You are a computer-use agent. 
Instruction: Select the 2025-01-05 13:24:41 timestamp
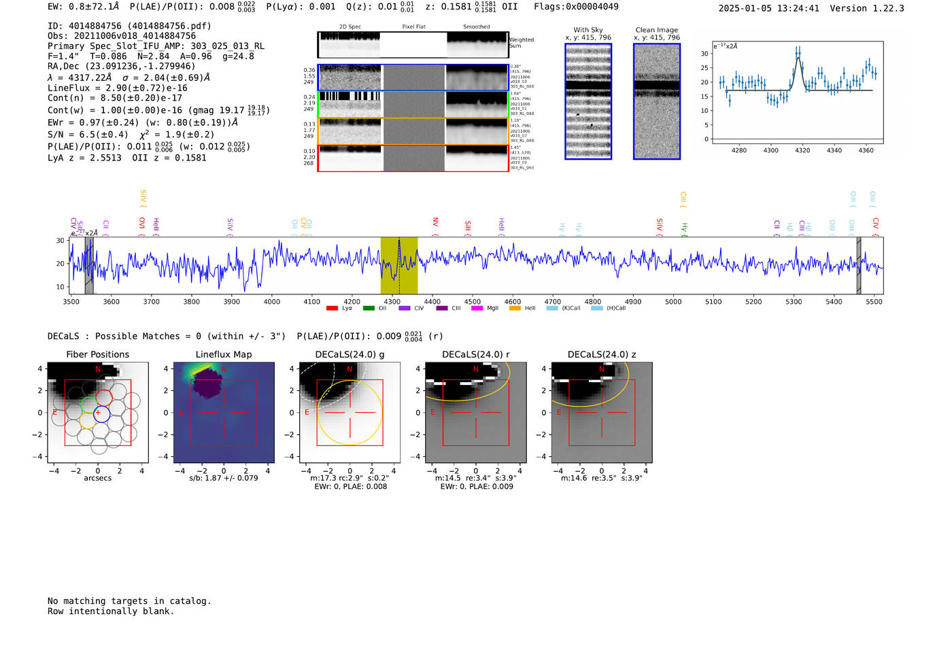768,8
